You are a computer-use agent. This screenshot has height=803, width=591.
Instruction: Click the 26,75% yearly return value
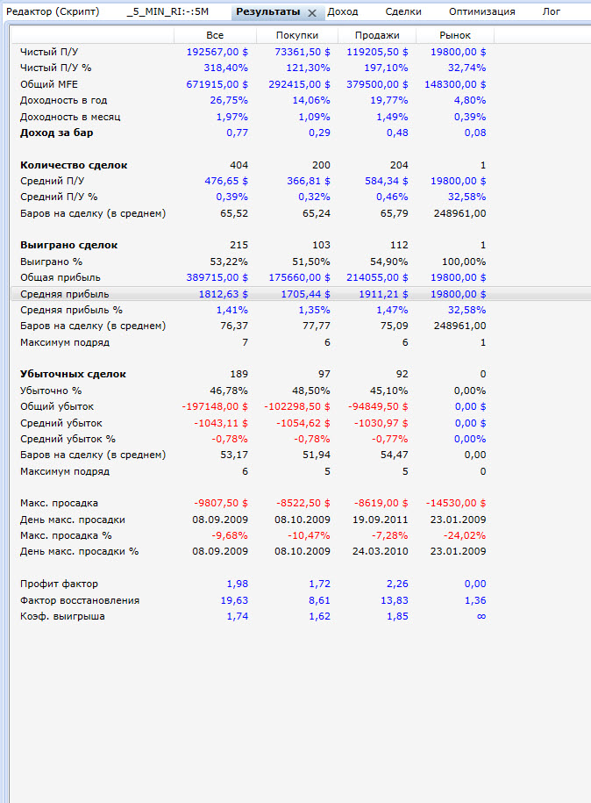(x=229, y=100)
